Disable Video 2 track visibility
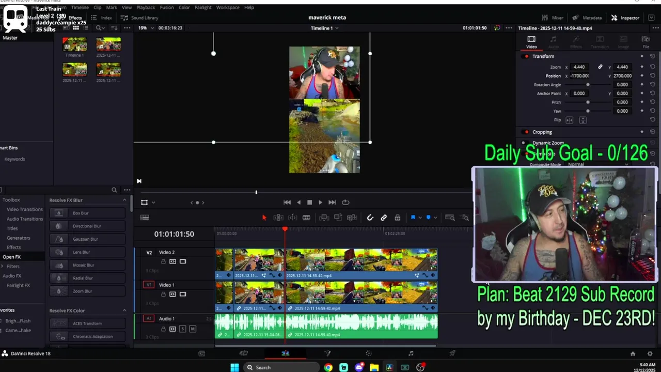This screenshot has width=661, height=372. (183, 261)
